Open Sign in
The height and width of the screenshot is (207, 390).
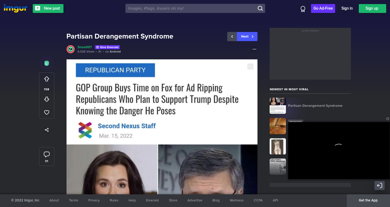pos(347,8)
